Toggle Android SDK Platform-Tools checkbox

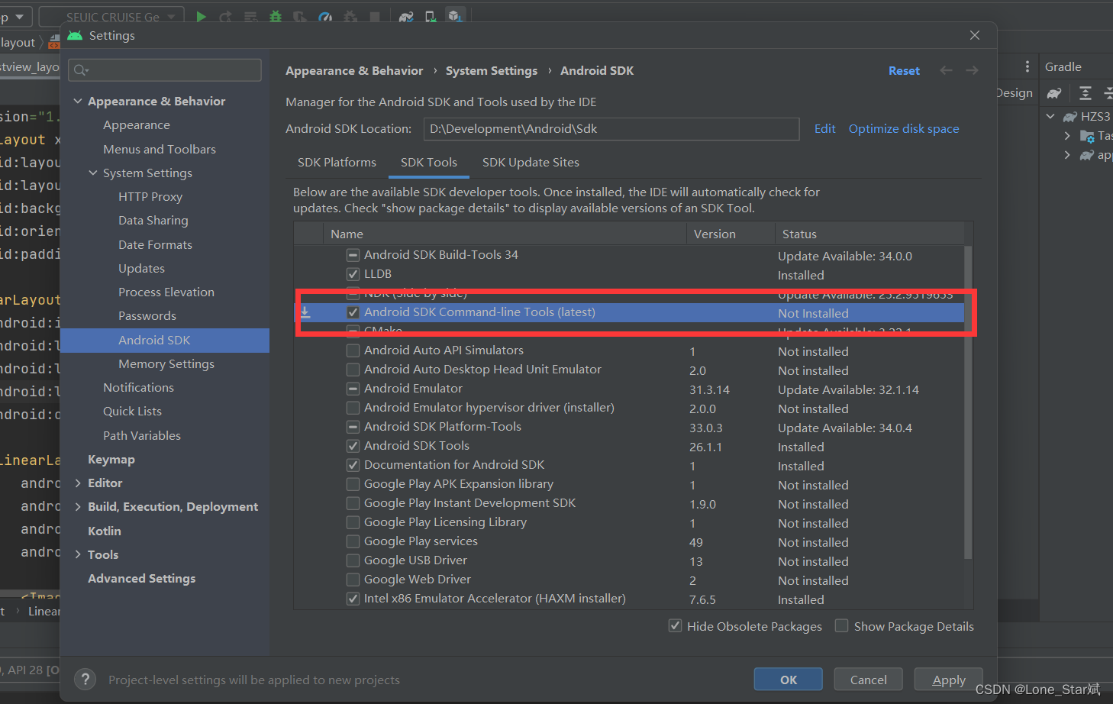pyautogui.click(x=353, y=427)
